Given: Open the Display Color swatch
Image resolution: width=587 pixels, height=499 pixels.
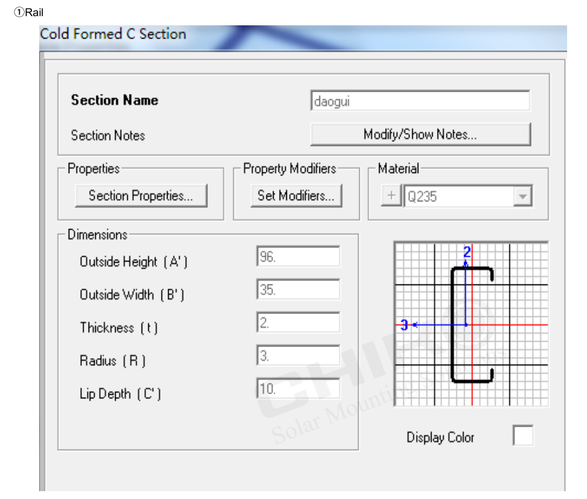Looking at the screenshot, I should coord(523,436).
